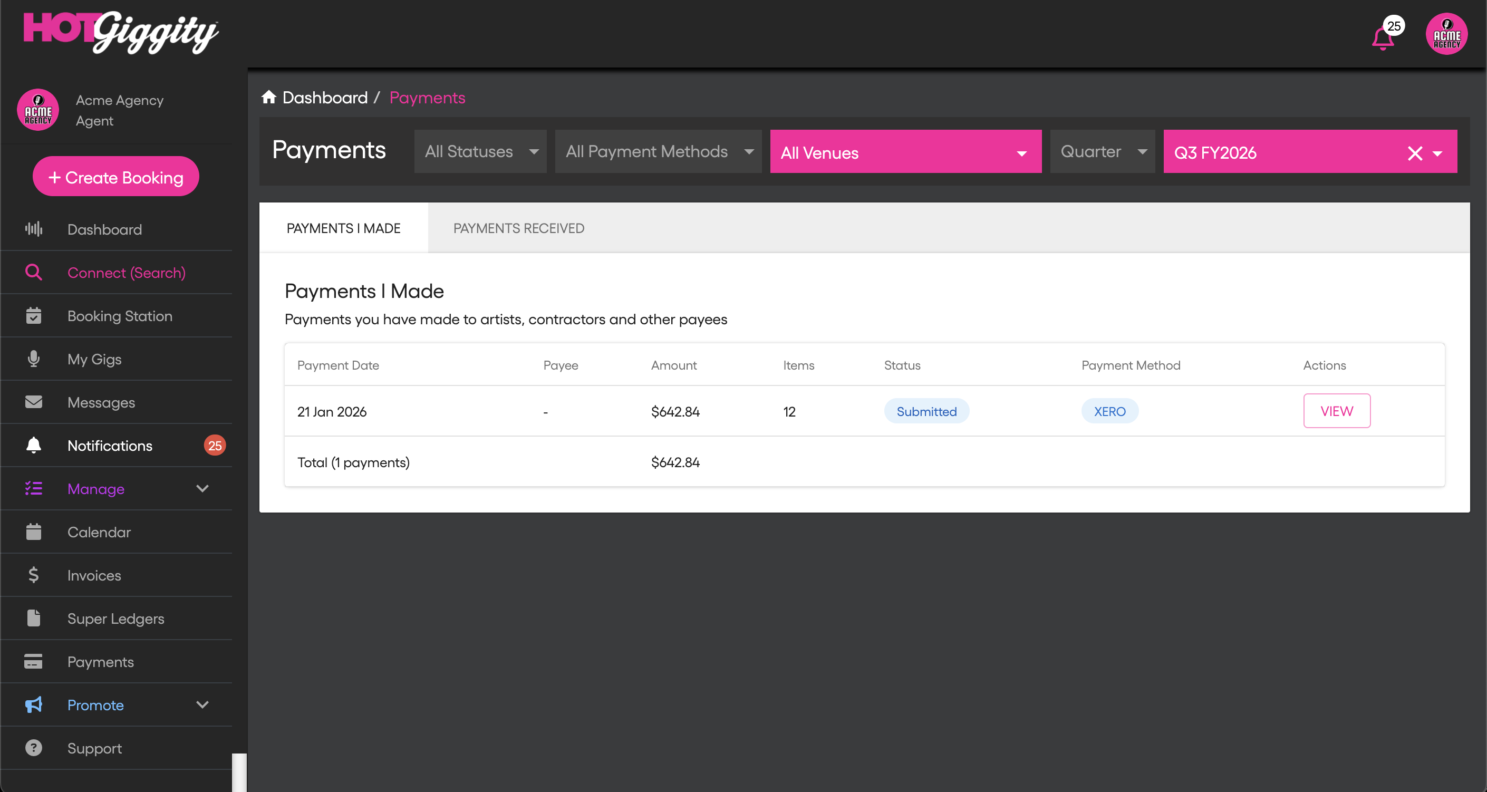Click the Support question mark icon
1487x792 pixels.
click(x=33, y=748)
